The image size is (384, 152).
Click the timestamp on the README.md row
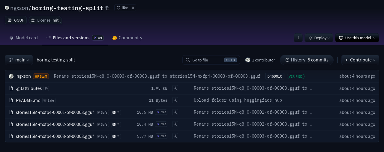point(357,100)
